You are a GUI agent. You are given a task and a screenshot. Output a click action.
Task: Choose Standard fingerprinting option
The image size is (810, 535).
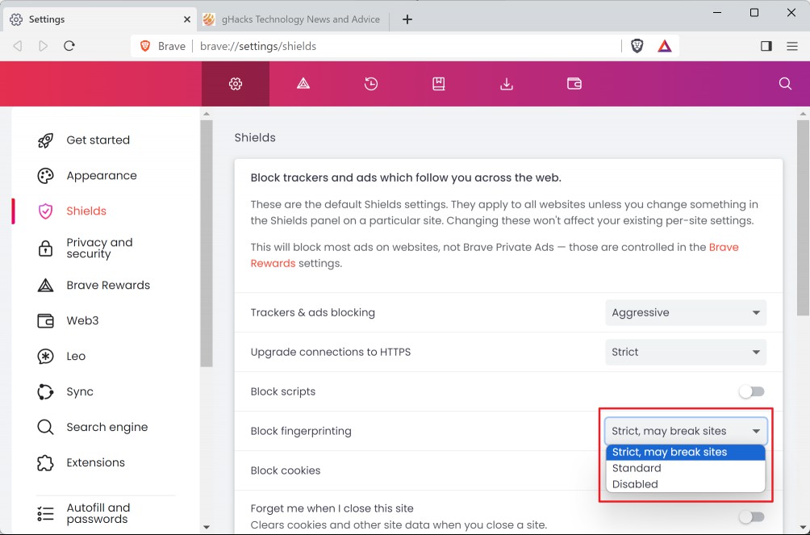(x=686, y=468)
